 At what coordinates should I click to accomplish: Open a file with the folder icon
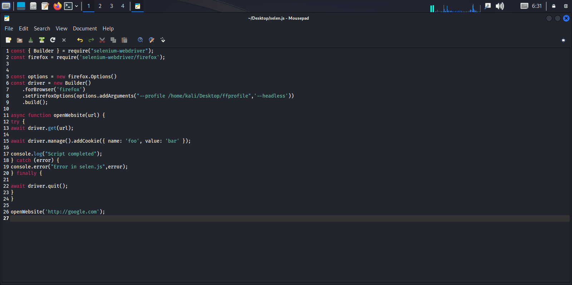(x=20, y=40)
